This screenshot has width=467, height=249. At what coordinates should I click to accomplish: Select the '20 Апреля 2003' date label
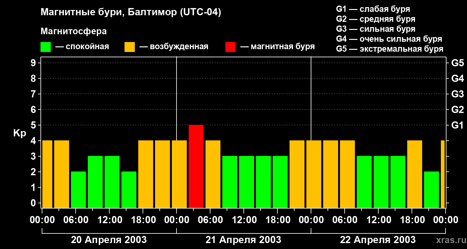pyautogui.click(x=109, y=240)
